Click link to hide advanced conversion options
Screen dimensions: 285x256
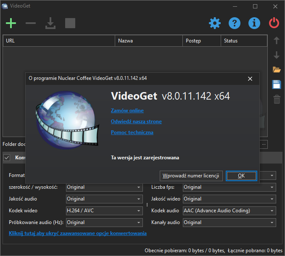click(x=78, y=233)
